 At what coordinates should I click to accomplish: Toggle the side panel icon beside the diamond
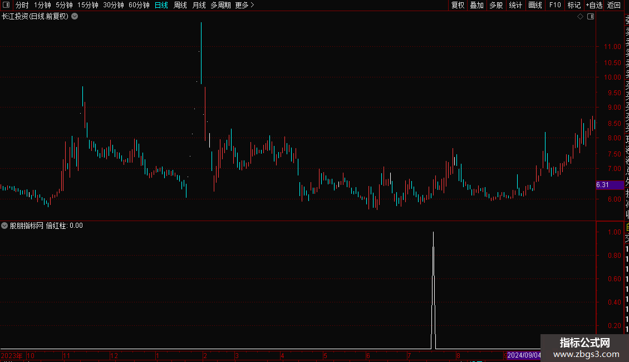click(x=591, y=17)
